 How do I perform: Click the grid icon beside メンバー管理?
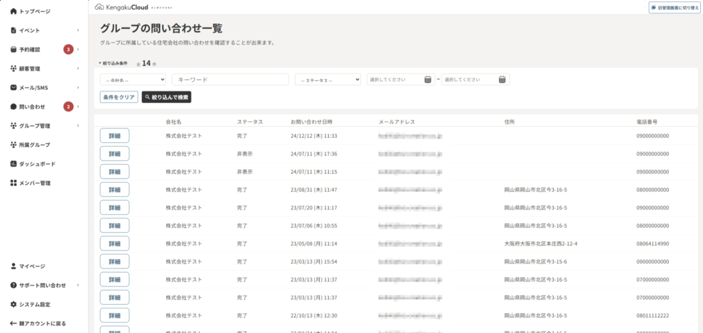(x=13, y=183)
